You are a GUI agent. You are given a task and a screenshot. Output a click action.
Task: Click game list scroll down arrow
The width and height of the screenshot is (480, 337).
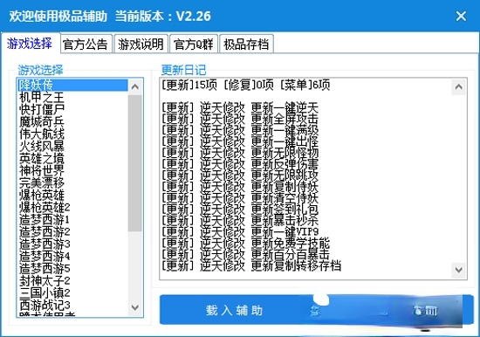click(x=135, y=307)
